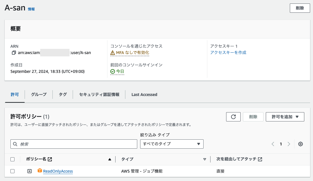The height and width of the screenshot is (181, 313).
Task: Click the 直接 attachment cell
Action: (220, 171)
